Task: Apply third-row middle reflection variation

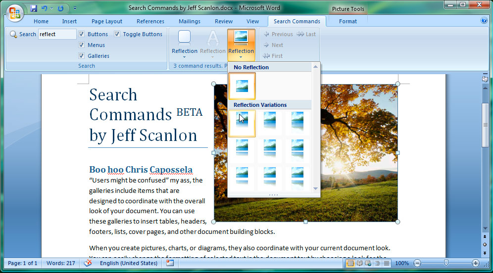Action: (270, 178)
